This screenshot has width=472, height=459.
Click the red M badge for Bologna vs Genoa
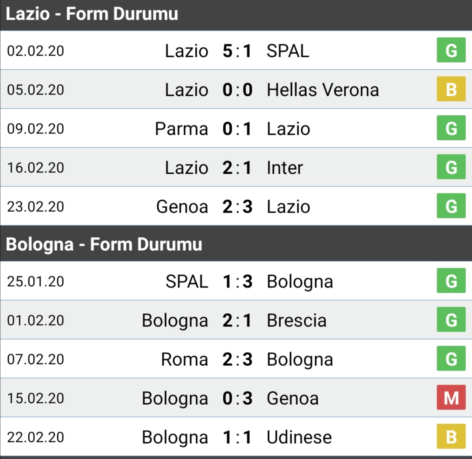451,397
